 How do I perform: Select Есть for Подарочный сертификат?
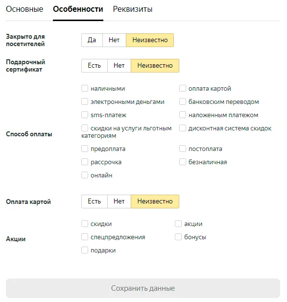[94, 66]
